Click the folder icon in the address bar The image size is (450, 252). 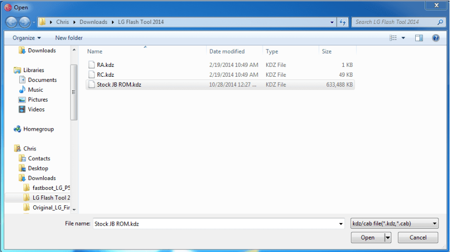tap(43, 22)
